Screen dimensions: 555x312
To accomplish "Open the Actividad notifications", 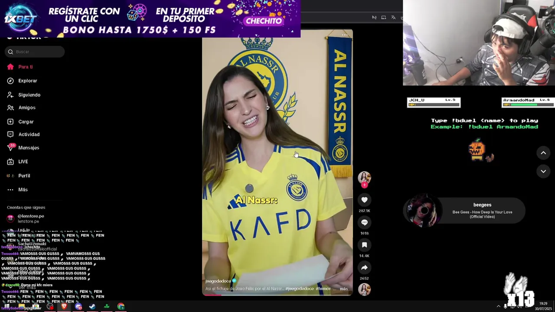I will tap(23, 134).
